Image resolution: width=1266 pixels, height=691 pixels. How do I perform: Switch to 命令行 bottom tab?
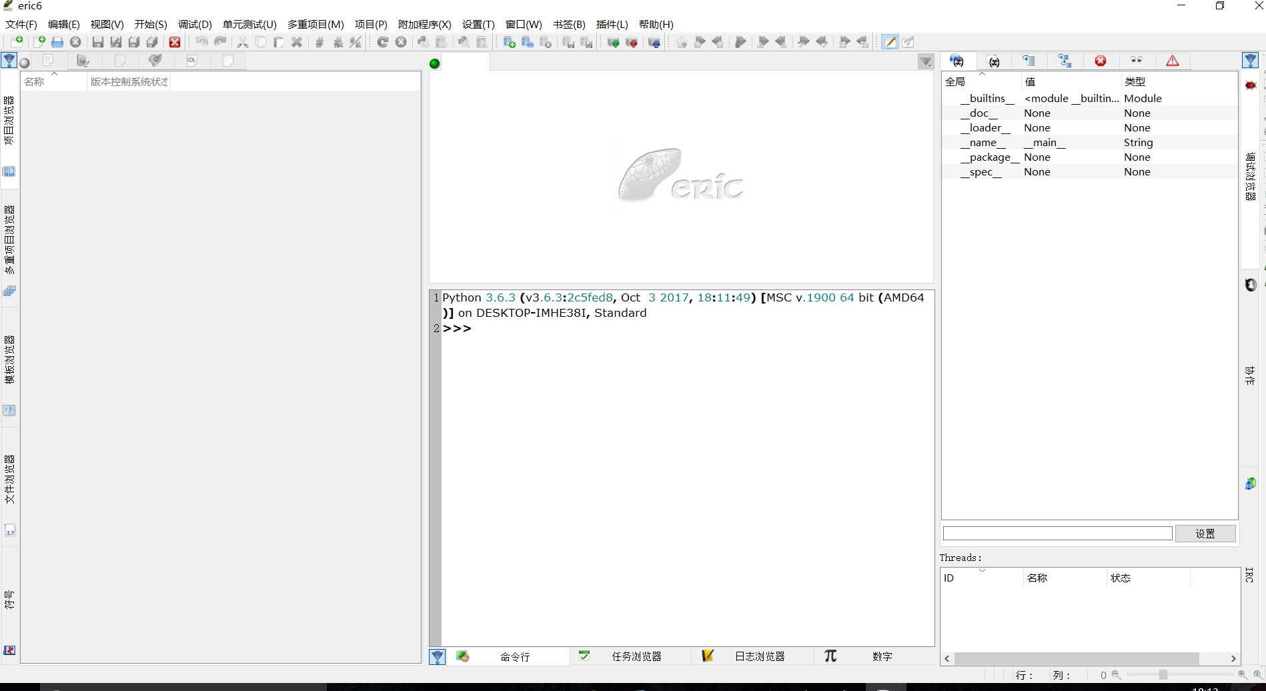tap(508, 656)
